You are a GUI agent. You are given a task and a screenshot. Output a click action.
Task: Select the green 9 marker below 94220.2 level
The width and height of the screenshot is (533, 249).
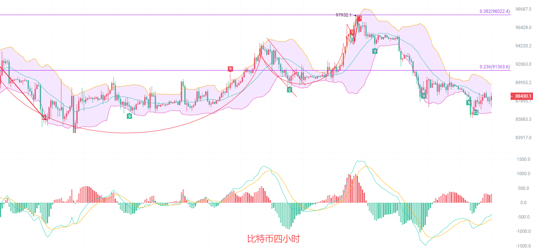pos(375,51)
